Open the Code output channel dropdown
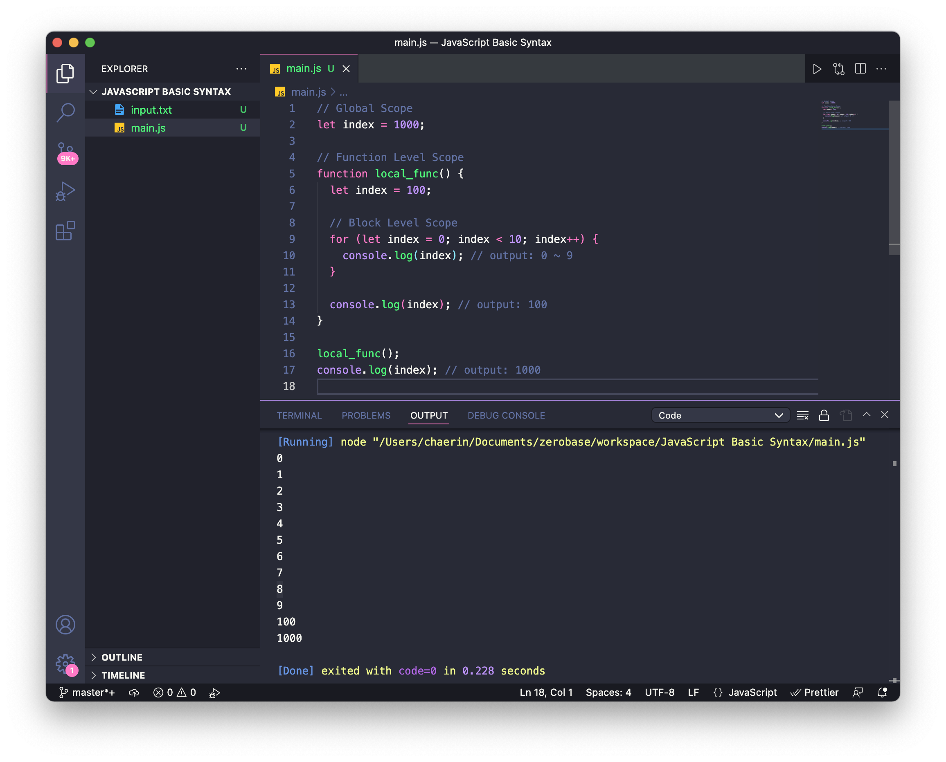This screenshot has width=946, height=762. [x=720, y=415]
